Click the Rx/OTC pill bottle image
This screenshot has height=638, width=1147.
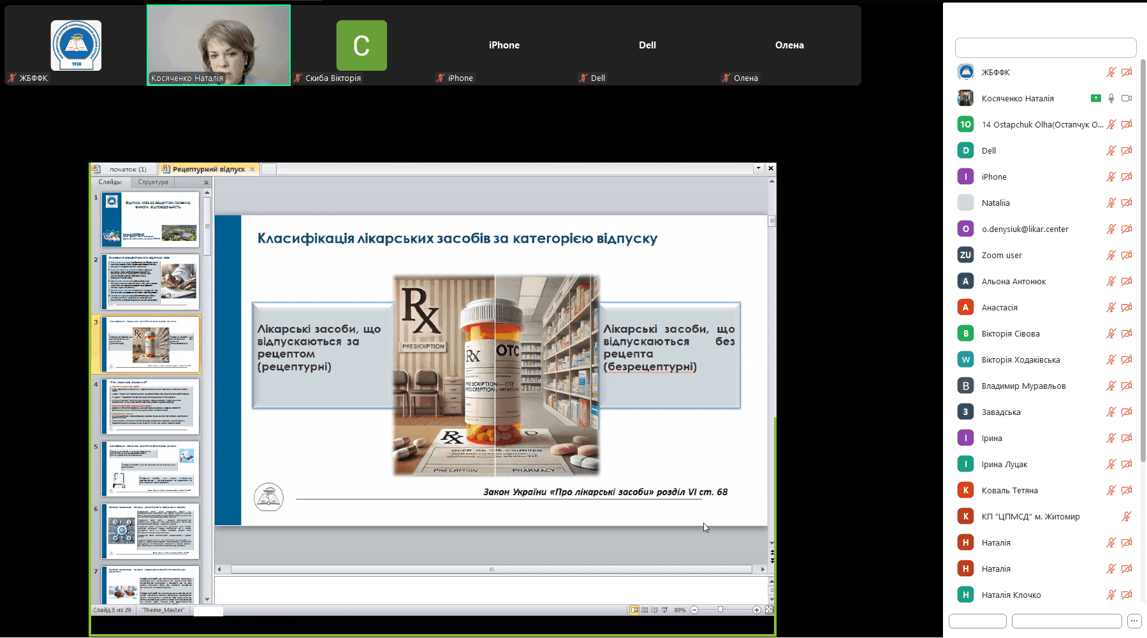pyautogui.click(x=495, y=375)
